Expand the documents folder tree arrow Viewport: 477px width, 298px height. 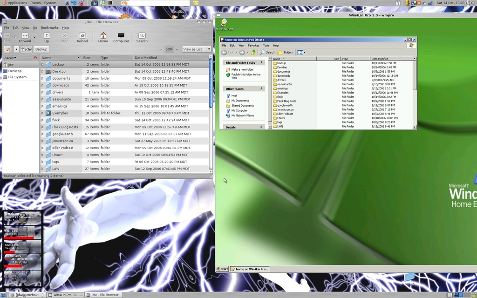pos(42,78)
